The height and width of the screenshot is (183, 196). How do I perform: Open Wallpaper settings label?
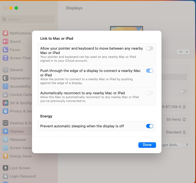[18, 140]
